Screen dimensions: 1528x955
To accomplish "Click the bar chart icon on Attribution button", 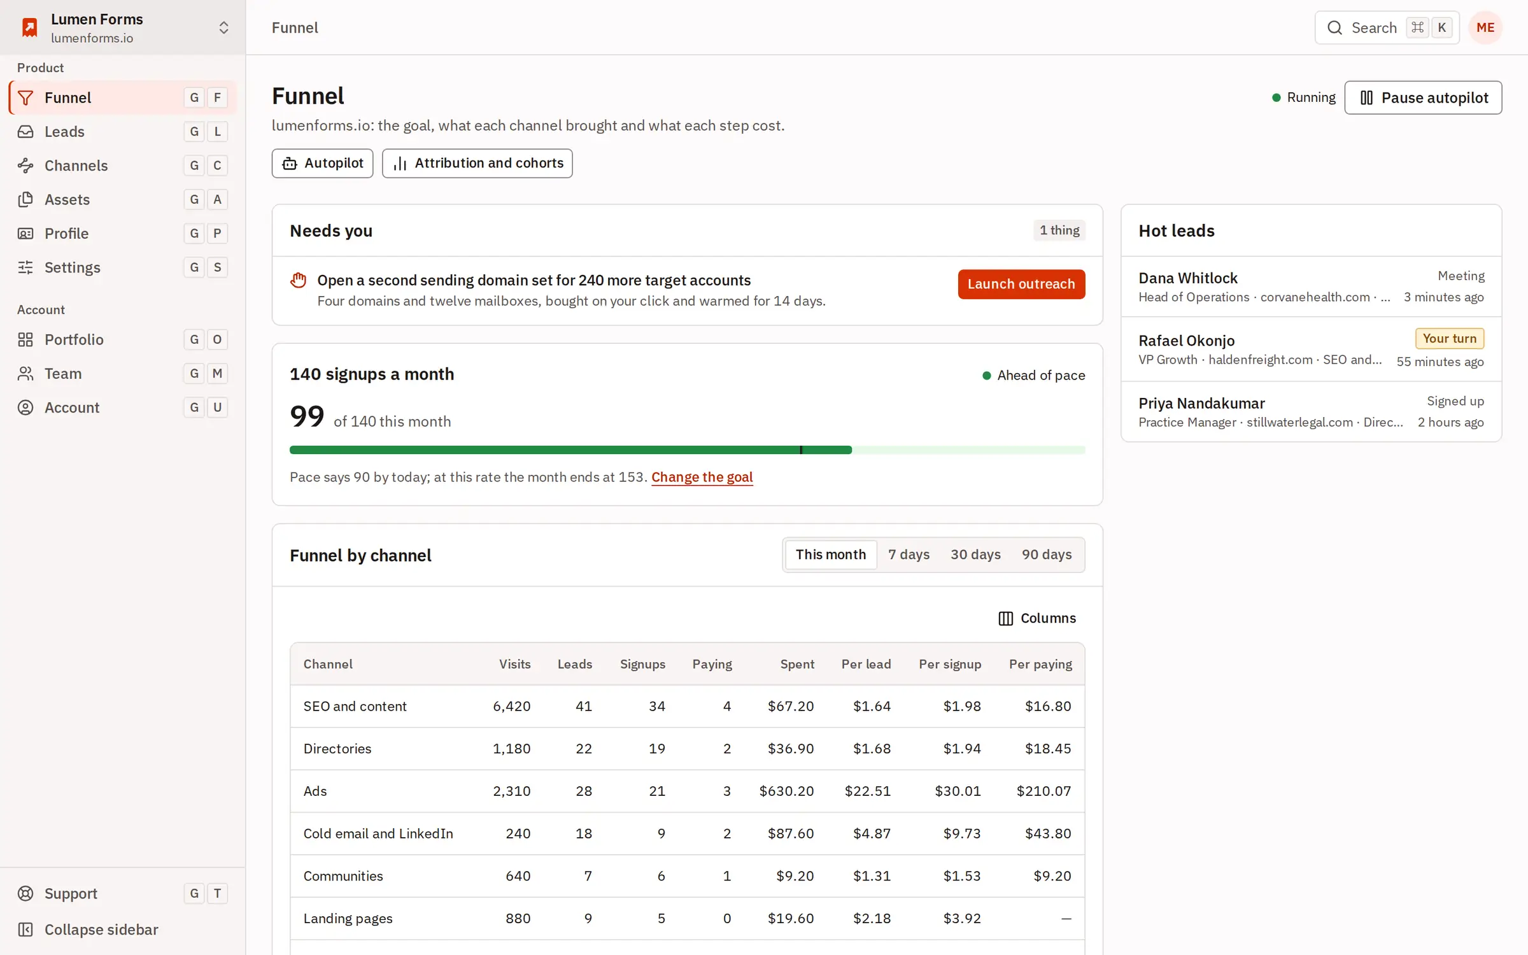I will click(400, 164).
